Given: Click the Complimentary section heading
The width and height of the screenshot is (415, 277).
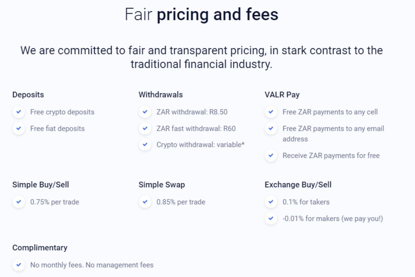Looking at the screenshot, I should [40, 248].
